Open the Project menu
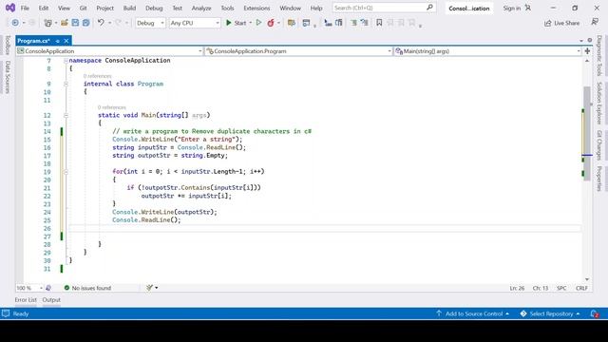608x342 pixels. (105, 8)
